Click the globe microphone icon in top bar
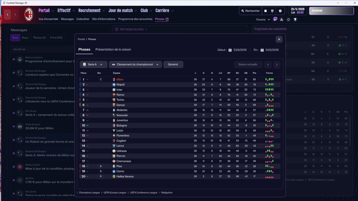 tap(272, 11)
